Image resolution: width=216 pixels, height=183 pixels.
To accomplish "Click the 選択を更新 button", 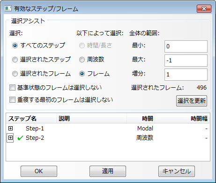I will tap(192, 101).
